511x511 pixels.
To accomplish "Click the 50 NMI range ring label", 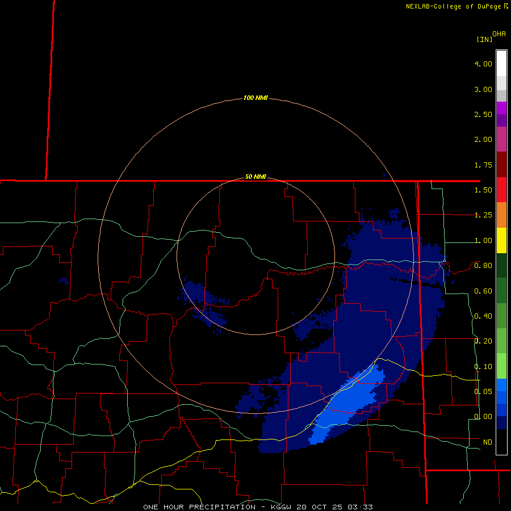I will click(x=256, y=177).
